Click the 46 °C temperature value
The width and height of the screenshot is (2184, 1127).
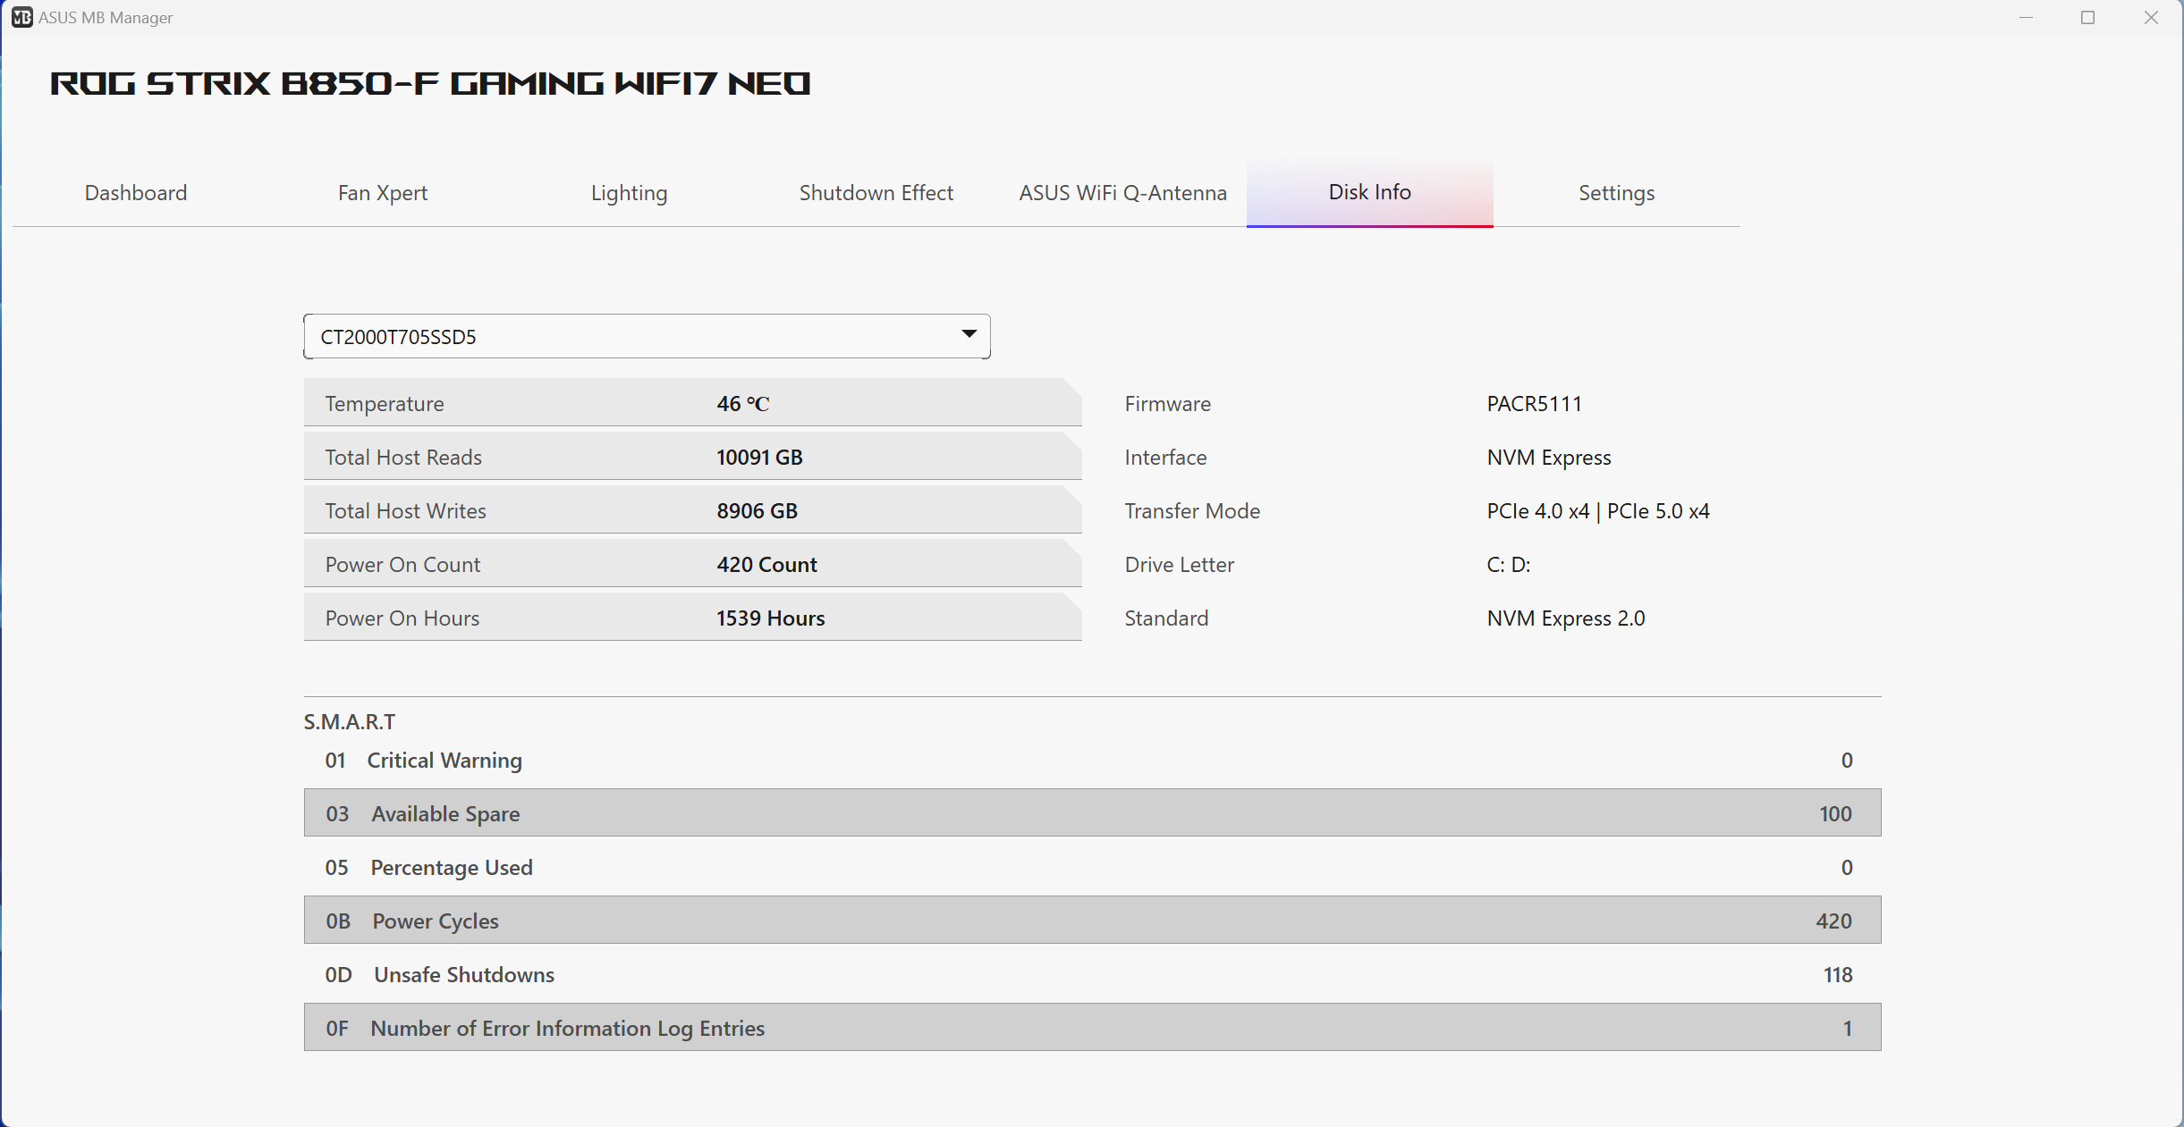(743, 404)
